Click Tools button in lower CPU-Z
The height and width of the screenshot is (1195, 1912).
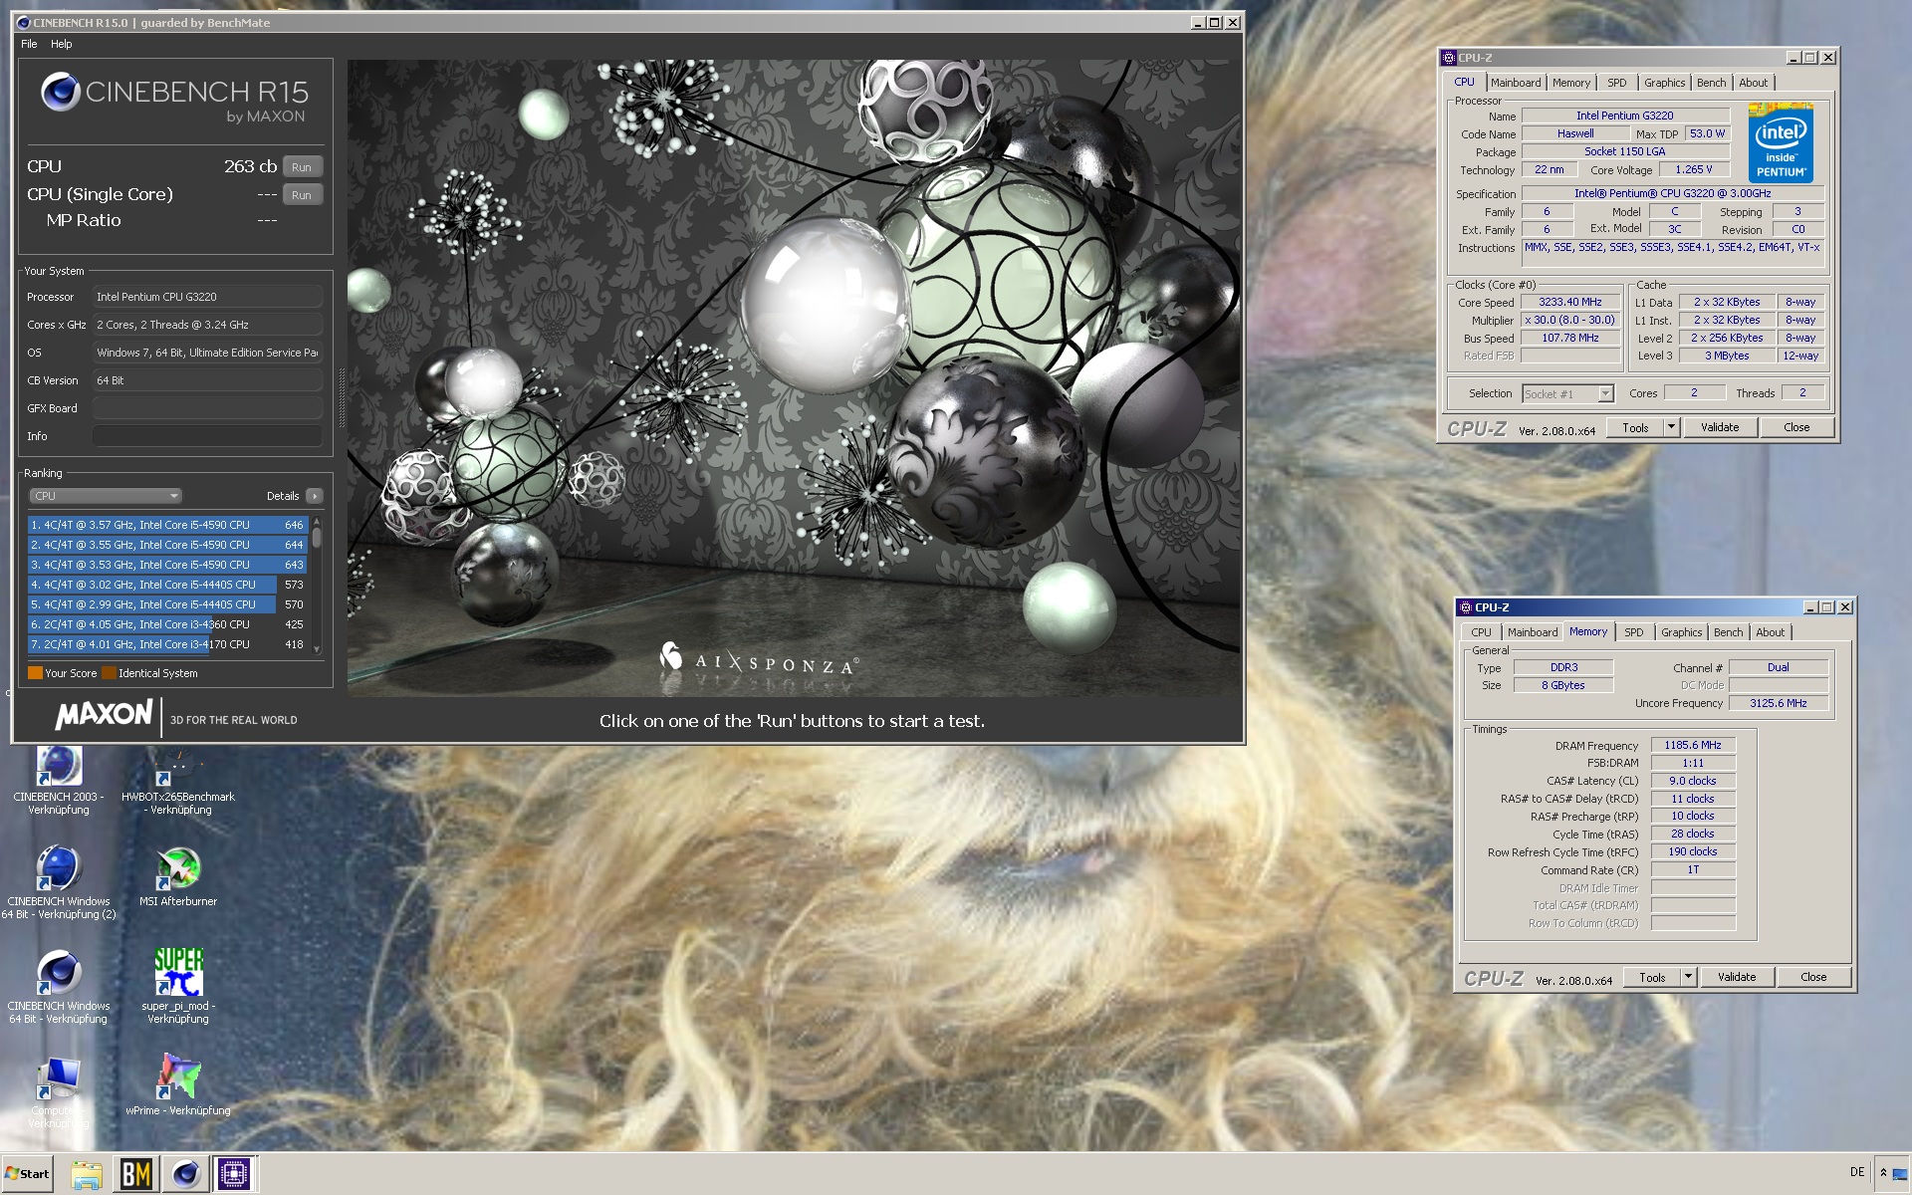pyautogui.click(x=1652, y=977)
